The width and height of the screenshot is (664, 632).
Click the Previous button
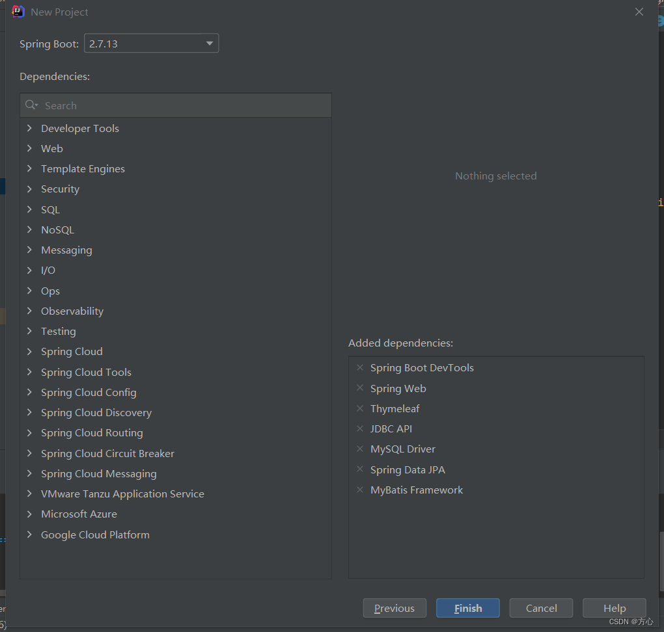point(394,608)
